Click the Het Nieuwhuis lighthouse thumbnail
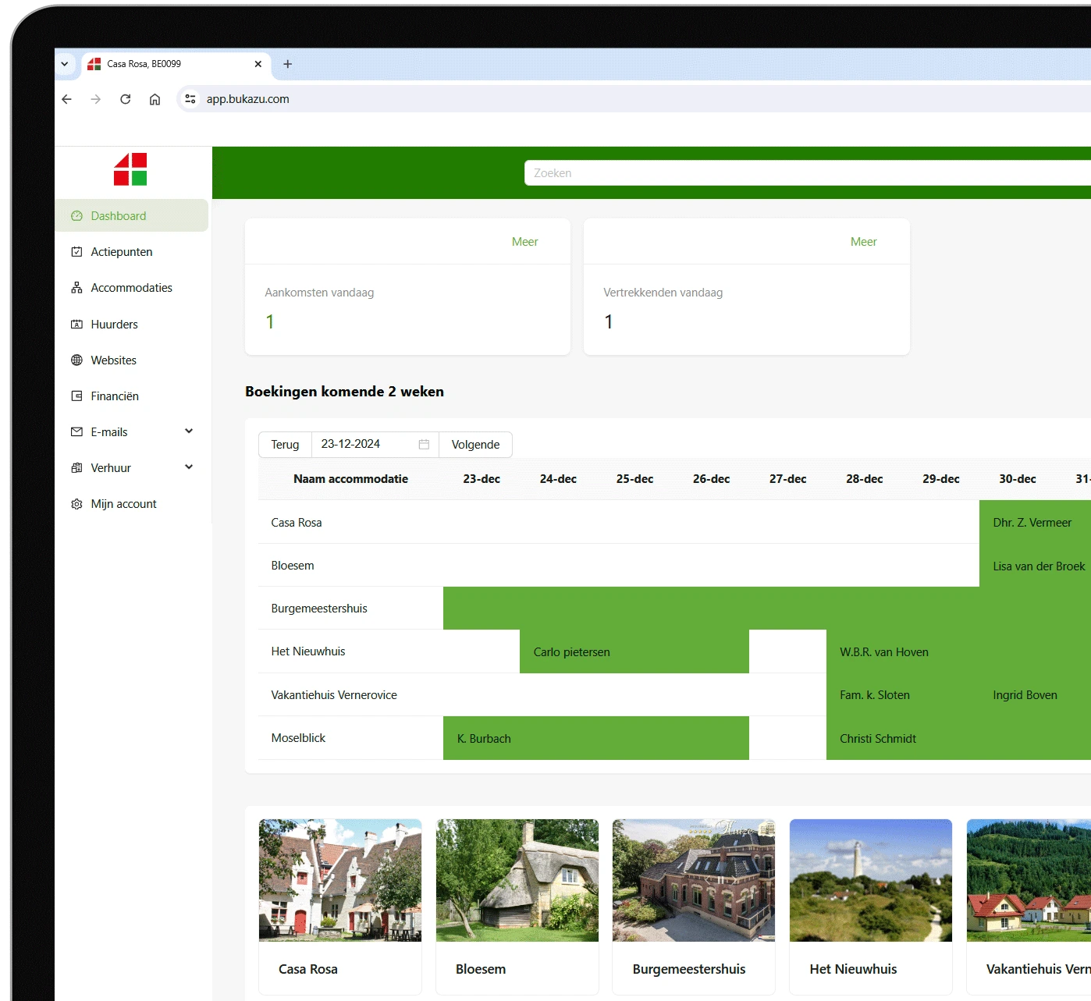1091x1001 pixels. pyautogui.click(x=871, y=880)
